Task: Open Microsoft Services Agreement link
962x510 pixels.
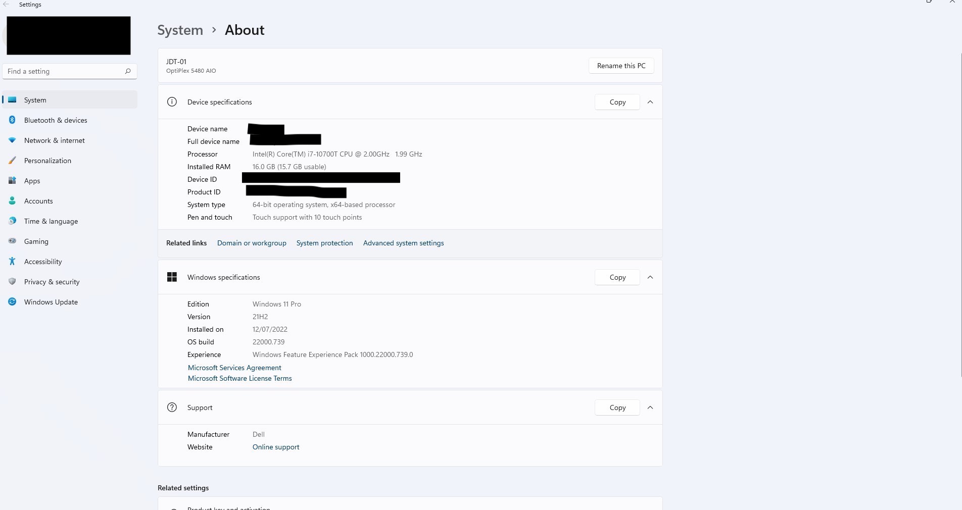Action: (x=234, y=368)
